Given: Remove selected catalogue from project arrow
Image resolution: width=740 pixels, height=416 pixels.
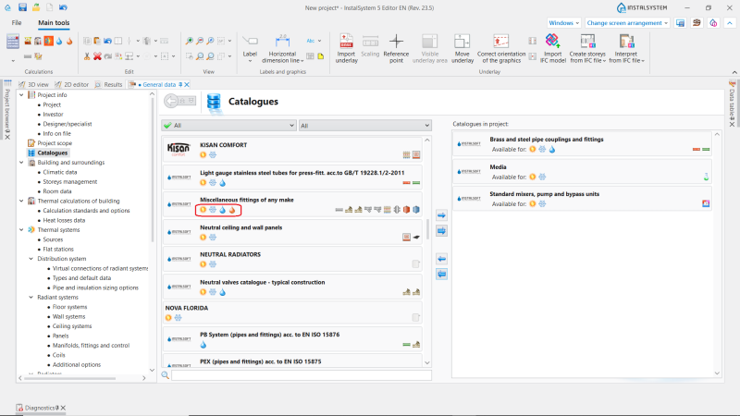Looking at the screenshot, I should click(x=441, y=259).
